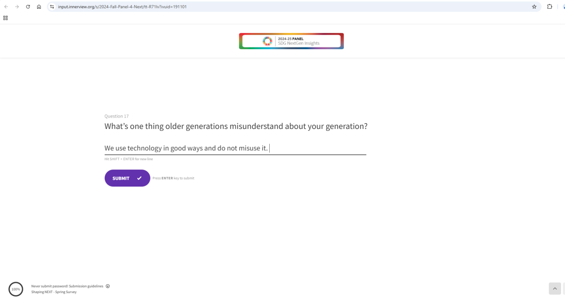Open the Submission guidelines link

point(86,286)
